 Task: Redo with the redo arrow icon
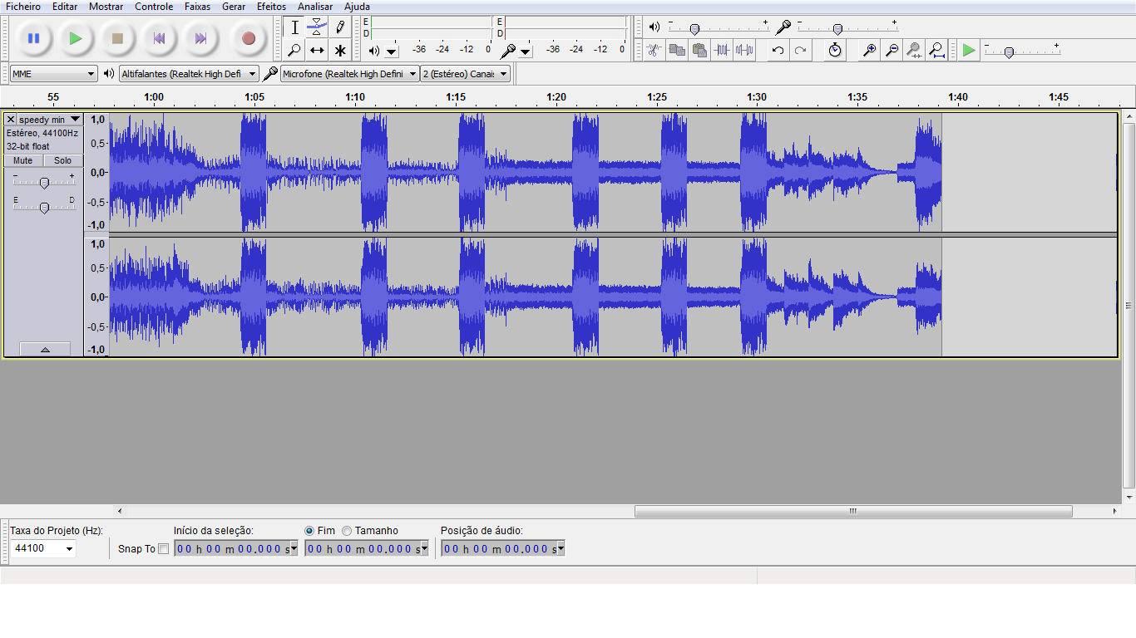pyautogui.click(x=800, y=51)
